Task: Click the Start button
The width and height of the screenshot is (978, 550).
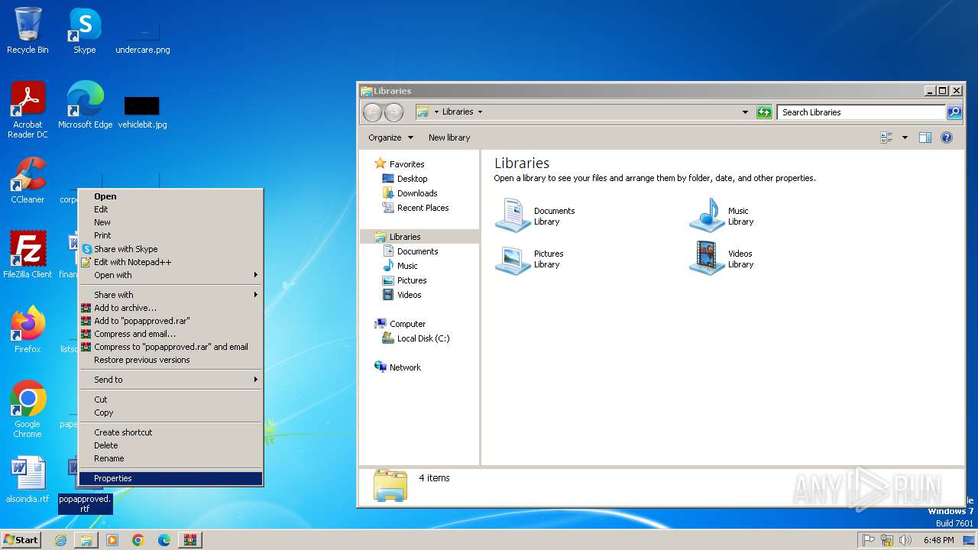Action: (21, 539)
